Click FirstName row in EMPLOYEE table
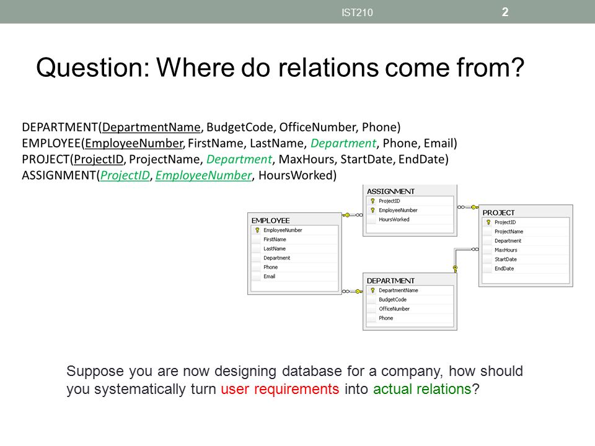Viewport: 595px width, 446px height. pos(294,239)
